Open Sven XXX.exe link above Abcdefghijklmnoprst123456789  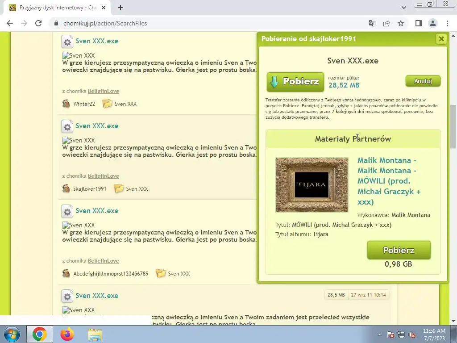97,211
